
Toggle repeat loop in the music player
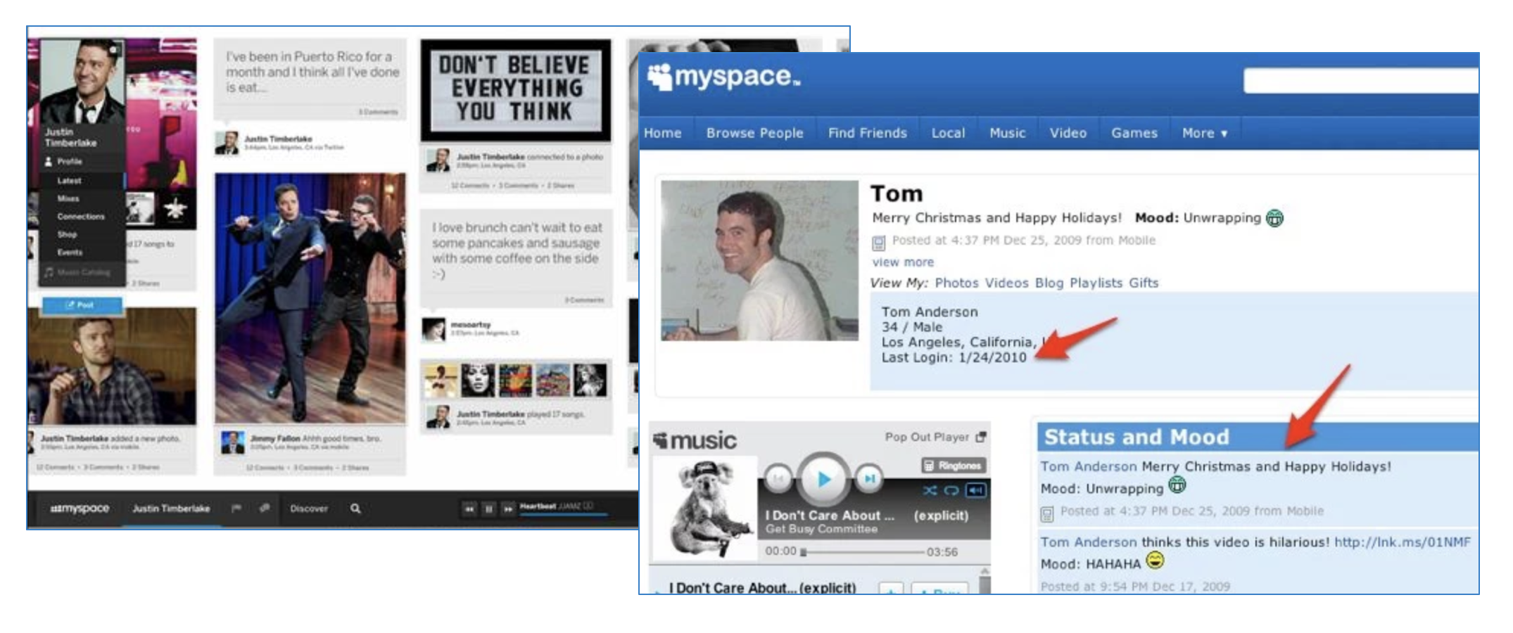951,490
